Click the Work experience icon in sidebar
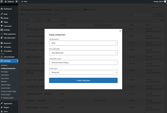167x113 pixels. click(2, 34)
